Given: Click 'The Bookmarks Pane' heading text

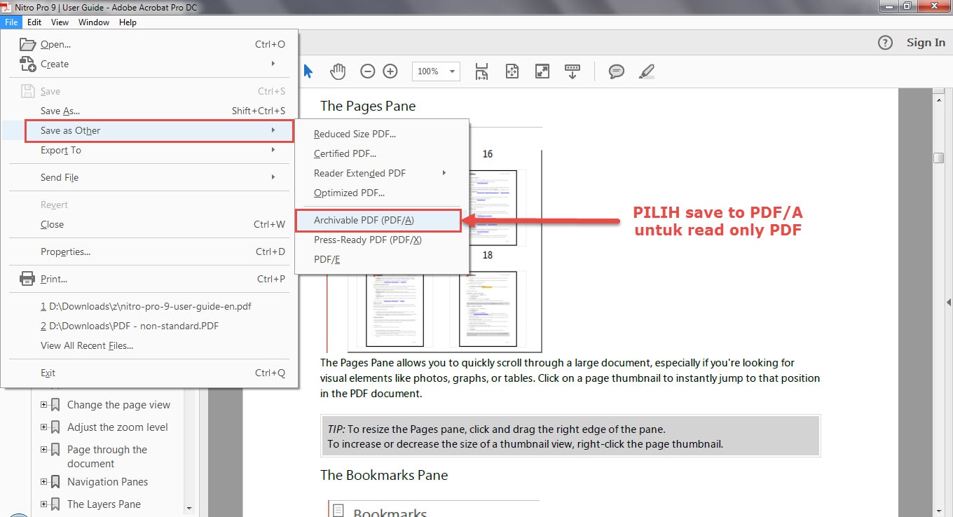Looking at the screenshot, I should point(384,475).
